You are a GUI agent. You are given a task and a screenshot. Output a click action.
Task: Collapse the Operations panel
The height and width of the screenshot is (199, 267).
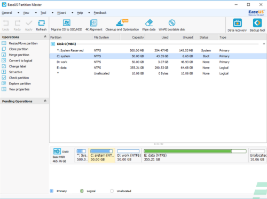[45, 36]
